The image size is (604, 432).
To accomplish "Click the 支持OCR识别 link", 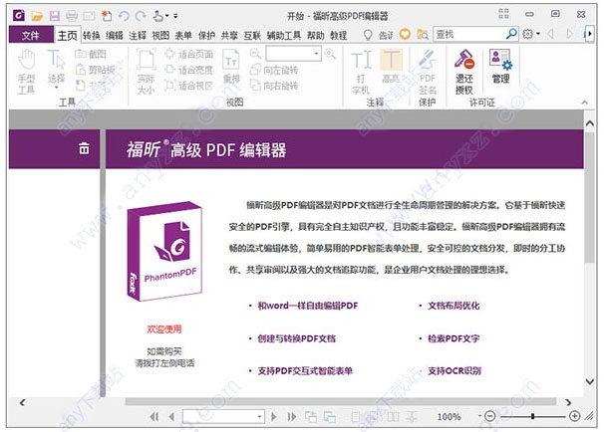I will pos(454,371).
